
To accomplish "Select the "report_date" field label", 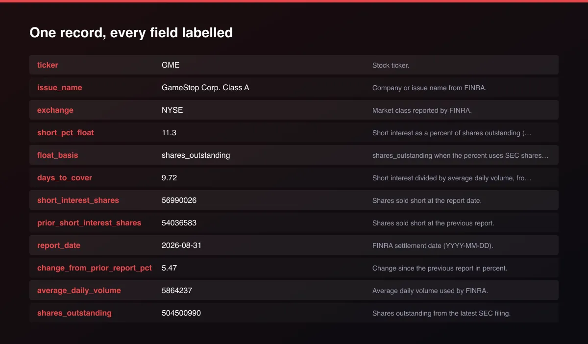I will click(59, 246).
